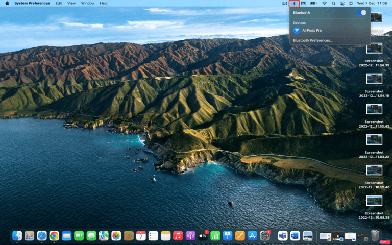Launch Finder from the Dock
Image resolution: width=392 pixels, height=245 pixels.
[17, 235]
